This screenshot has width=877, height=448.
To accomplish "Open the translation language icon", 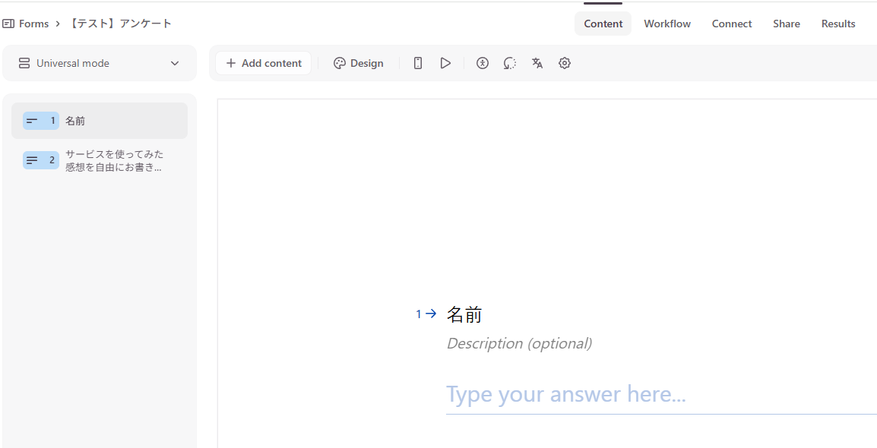I will pos(537,63).
